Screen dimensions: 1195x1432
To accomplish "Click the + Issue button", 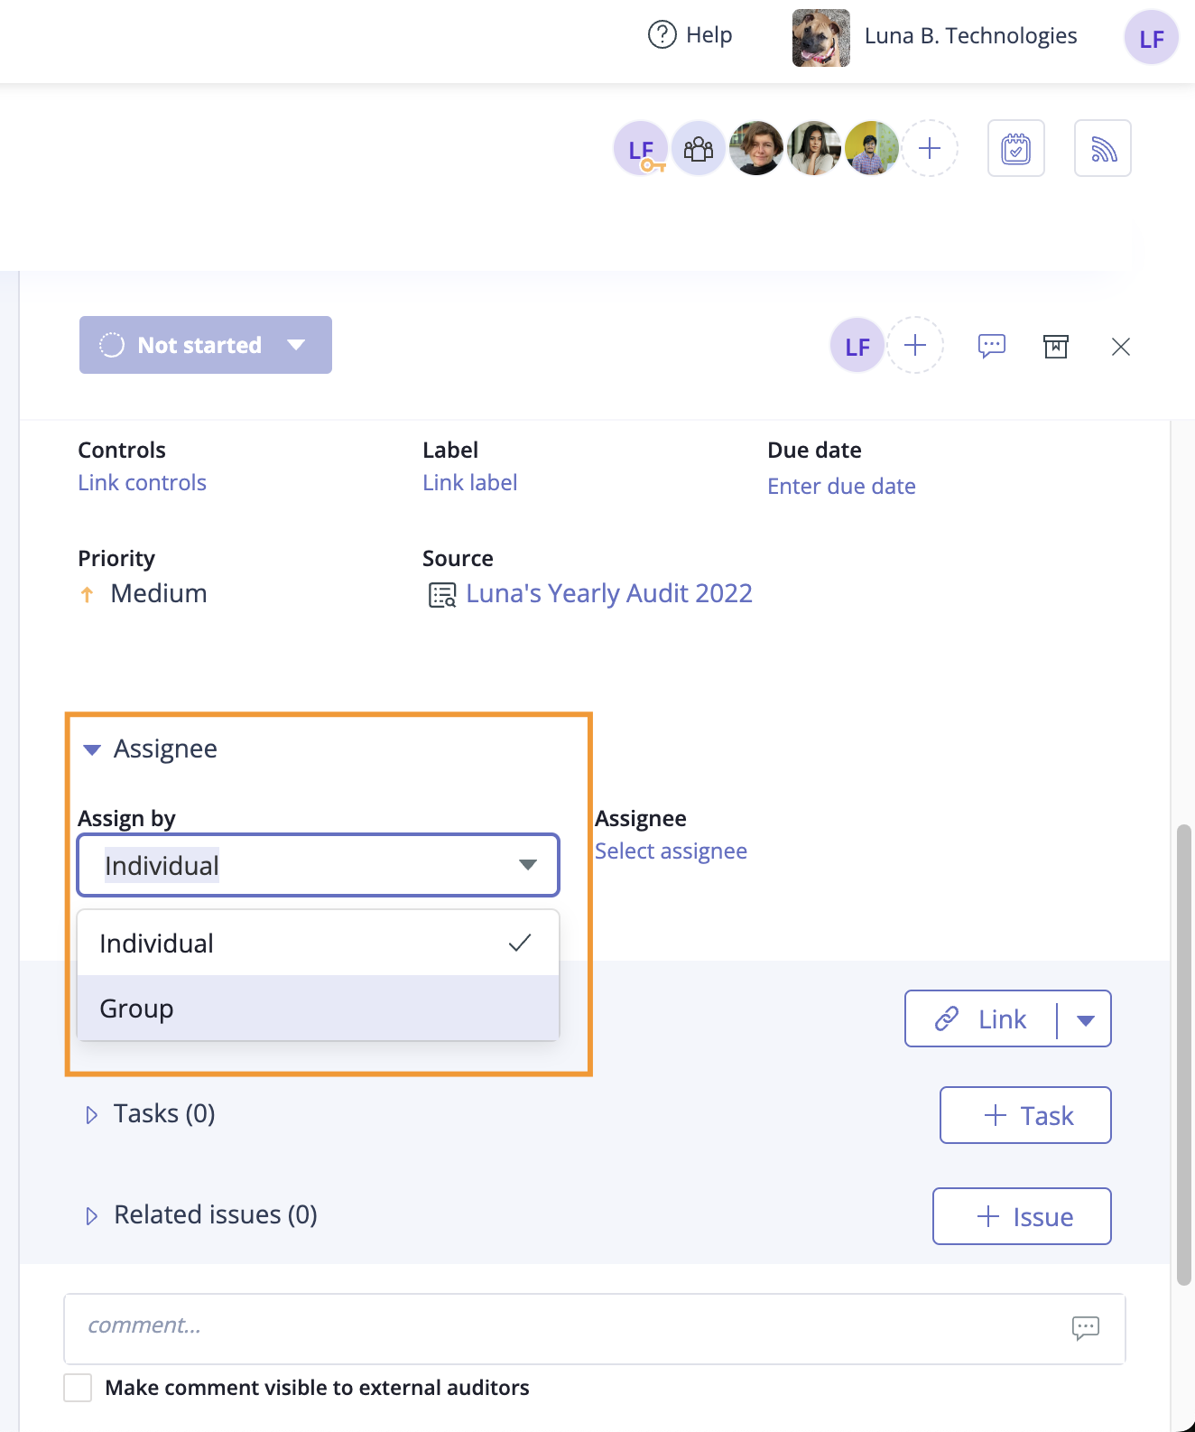I will (1022, 1216).
